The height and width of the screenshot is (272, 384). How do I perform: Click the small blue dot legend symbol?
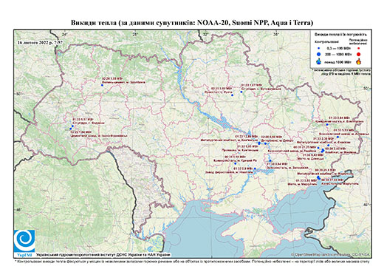(319, 48)
